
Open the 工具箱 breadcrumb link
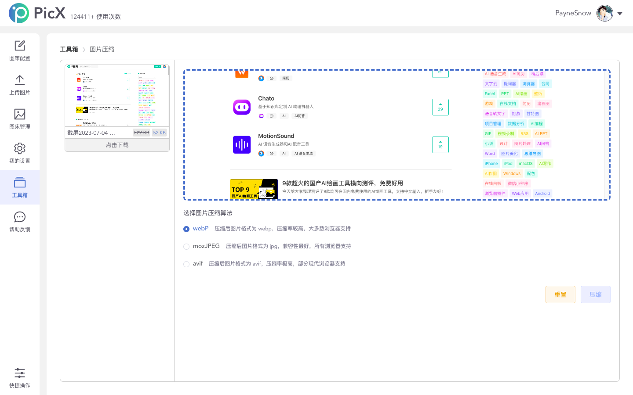point(69,49)
